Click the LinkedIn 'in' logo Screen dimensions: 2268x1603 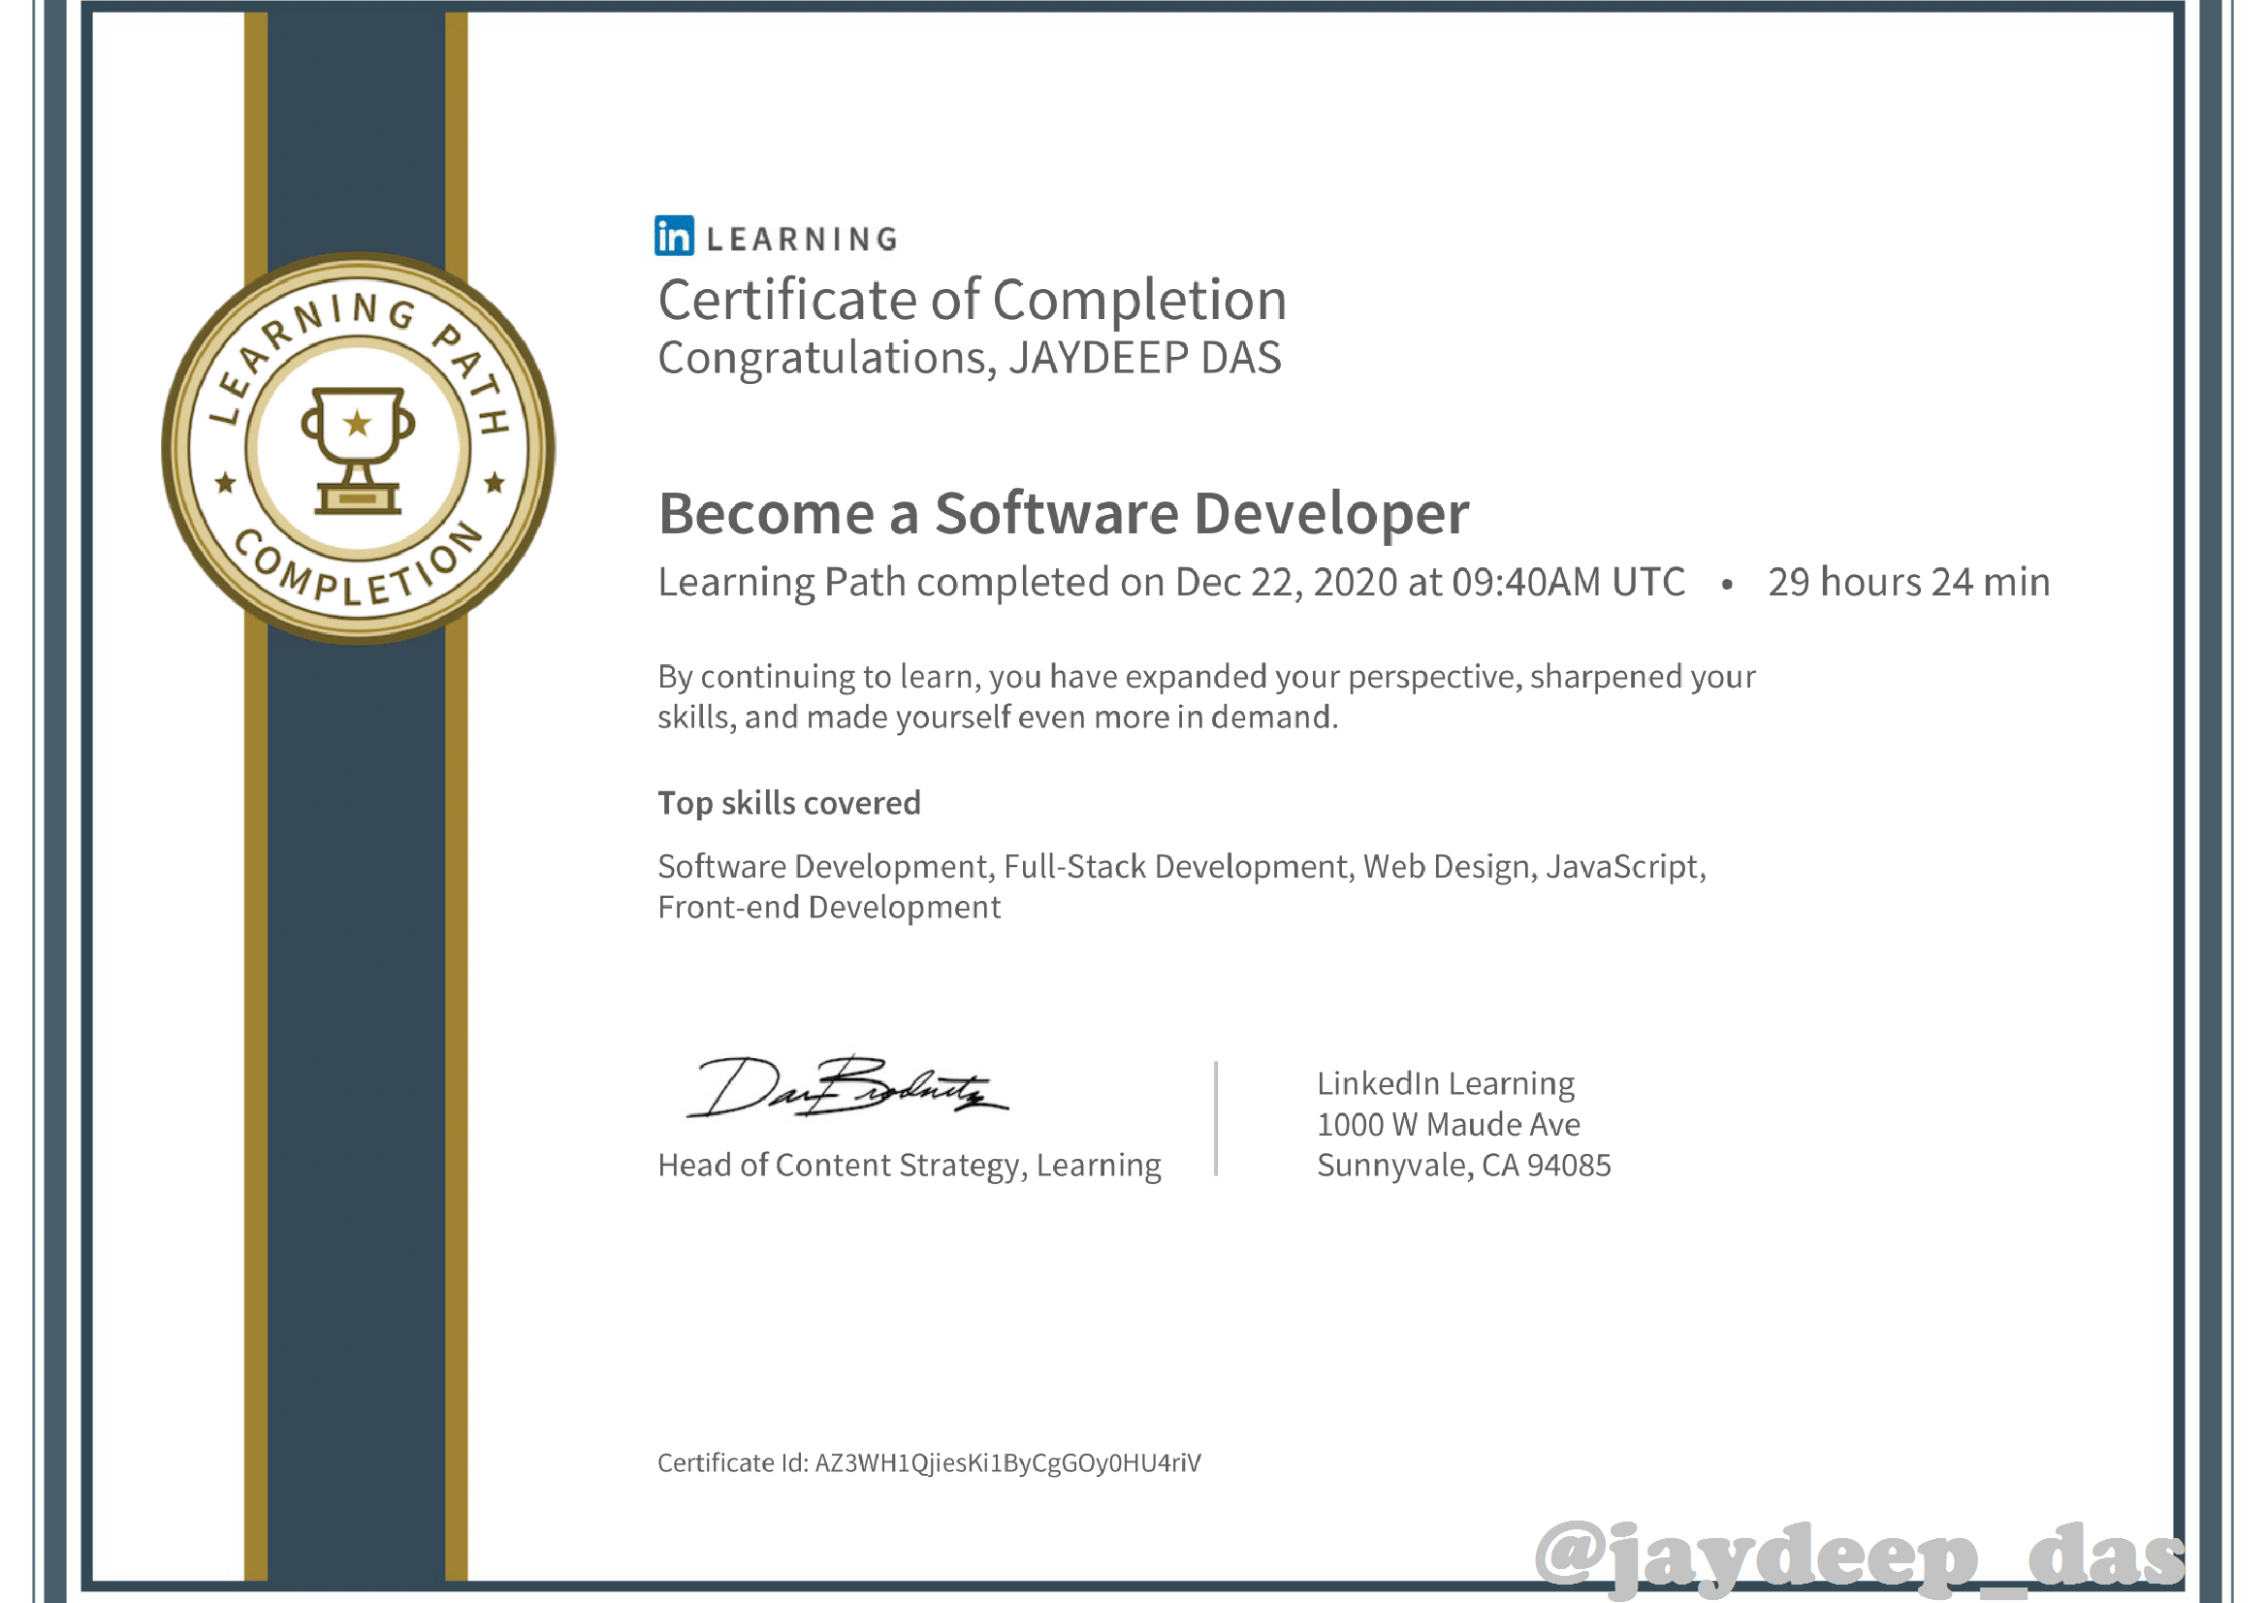pos(674,235)
